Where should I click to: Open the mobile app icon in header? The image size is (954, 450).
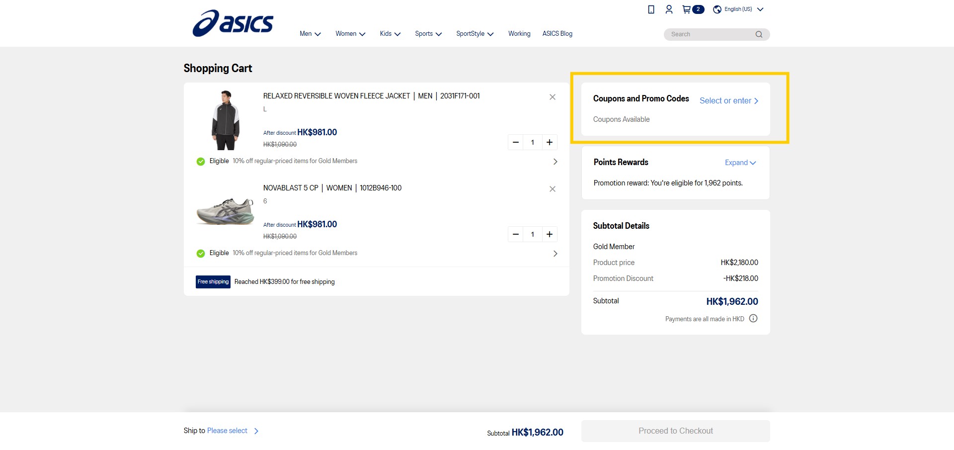click(651, 9)
